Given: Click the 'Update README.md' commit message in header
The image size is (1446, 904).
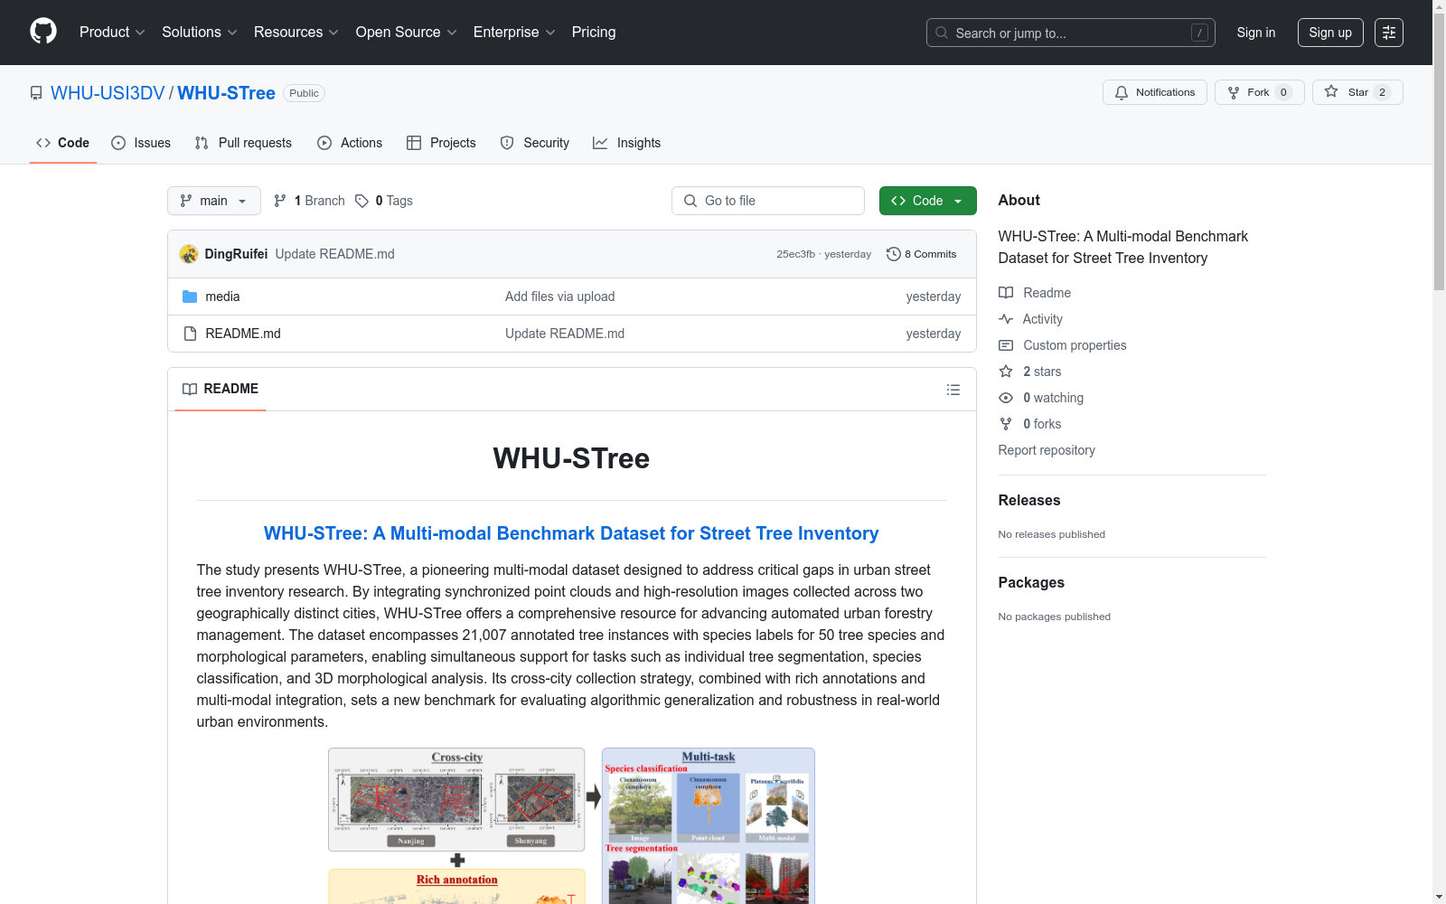Looking at the screenshot, I should 334,254.
